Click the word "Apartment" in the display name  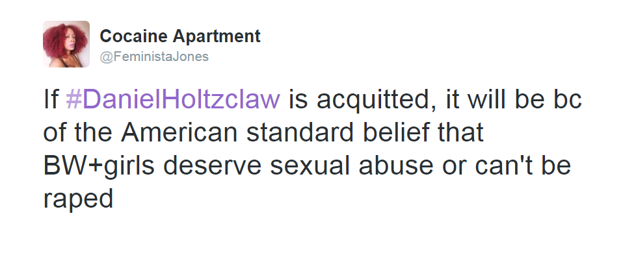217,37
